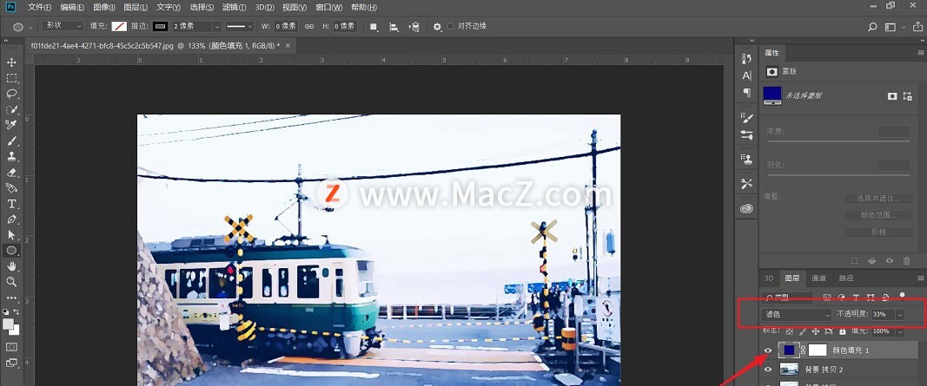The height and width of the screenshot is (386, 927).
Task: Toggle the layer filter switch
Action: tap(902, 296)
